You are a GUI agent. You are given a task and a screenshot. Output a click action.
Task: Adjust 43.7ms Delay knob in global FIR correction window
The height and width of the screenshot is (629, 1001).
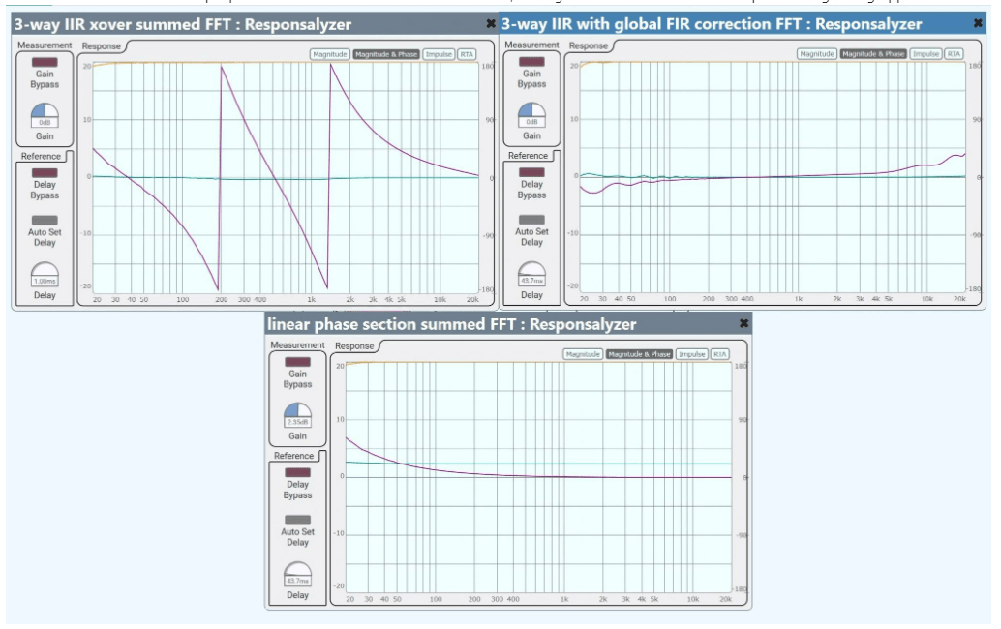pos(531,274)
